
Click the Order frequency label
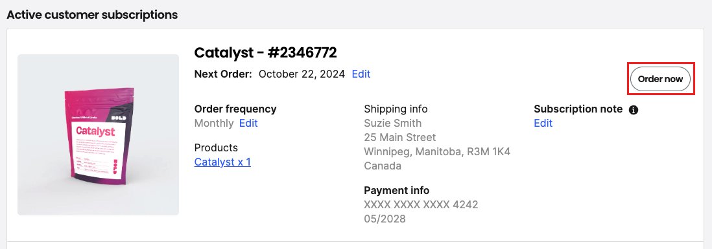coord(235,109)
